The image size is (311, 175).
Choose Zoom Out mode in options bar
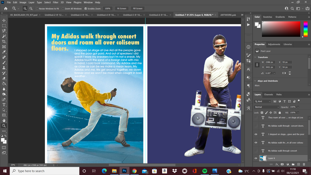coord(31,8)
